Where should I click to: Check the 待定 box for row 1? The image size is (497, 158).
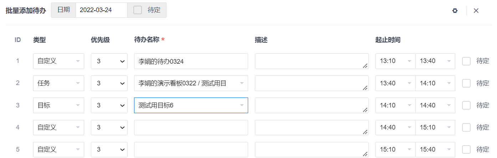click(466, 61)
